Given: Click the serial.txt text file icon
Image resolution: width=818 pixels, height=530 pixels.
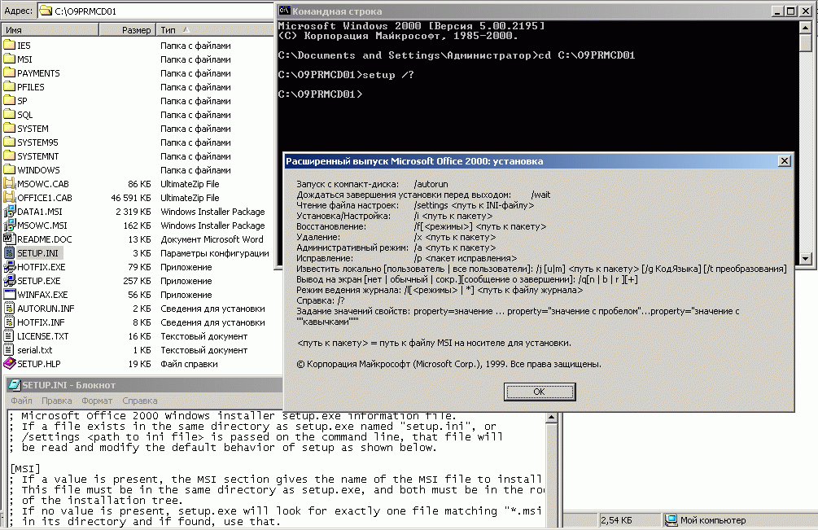Looking at the screenshot, I should tap(10, 349).
